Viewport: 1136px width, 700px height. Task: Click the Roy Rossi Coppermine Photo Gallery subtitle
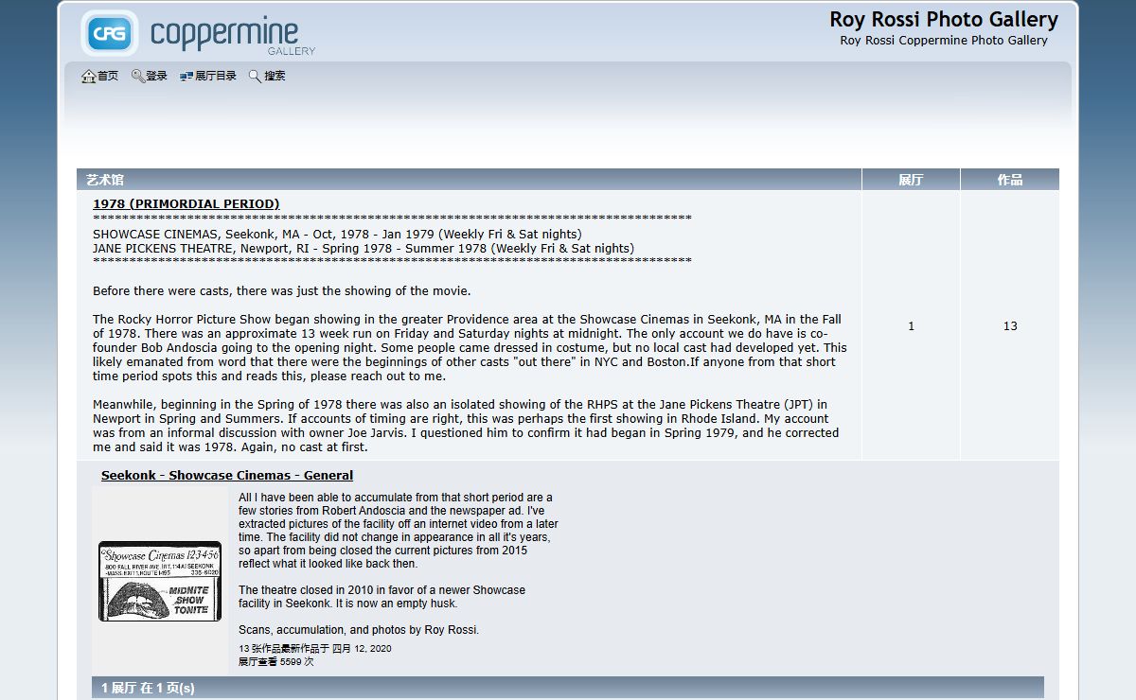pos(944,41)
